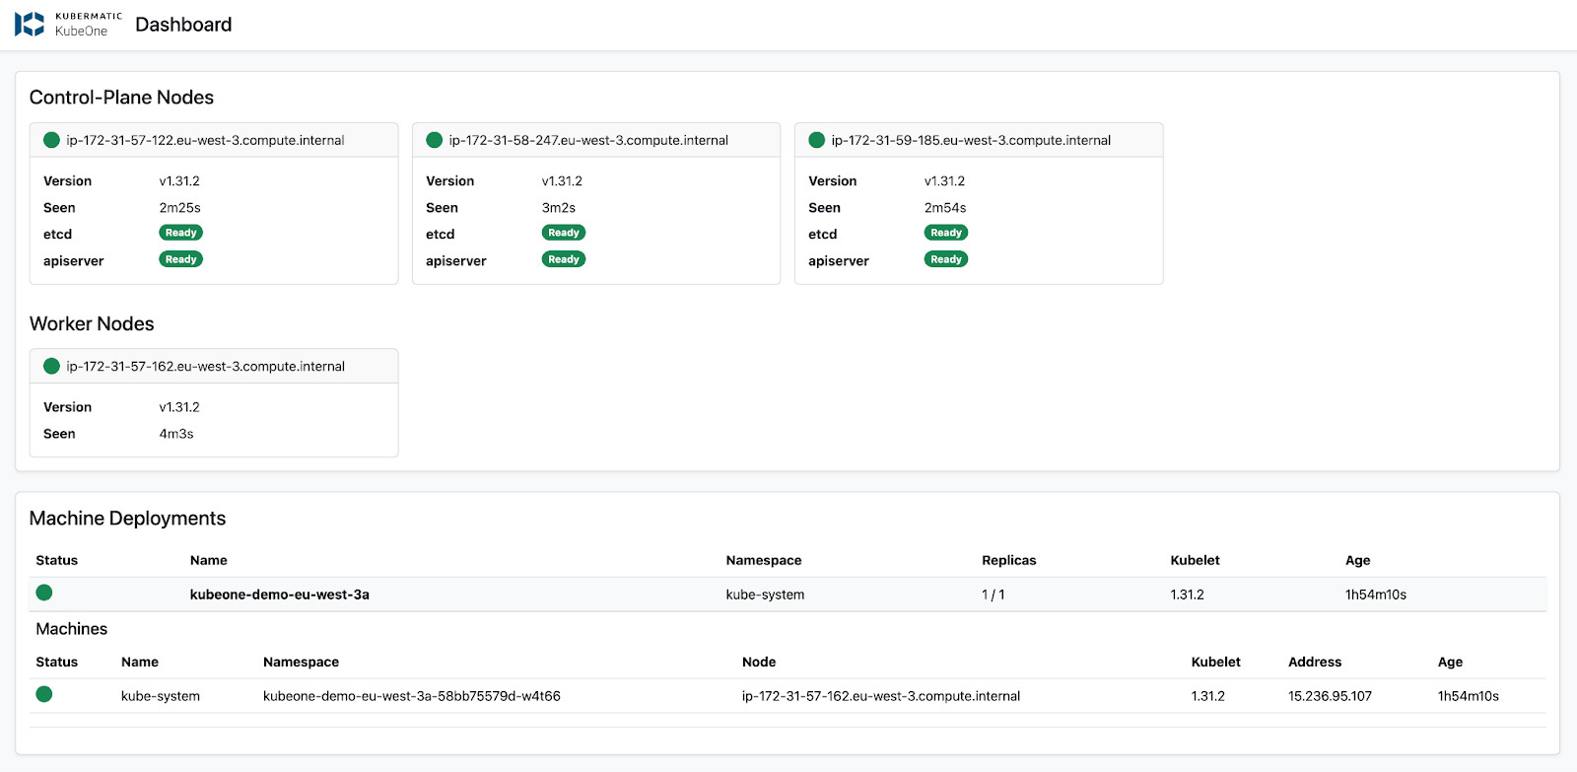Click etcd Ready badge for node 57-122

180,233
